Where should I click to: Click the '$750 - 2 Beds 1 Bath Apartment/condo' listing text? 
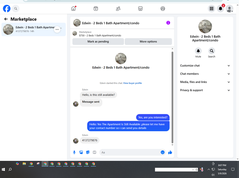100,35
